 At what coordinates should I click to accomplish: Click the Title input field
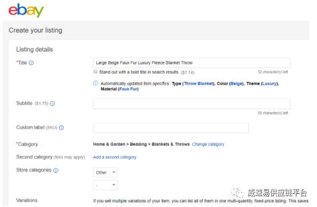click(192, 63)
